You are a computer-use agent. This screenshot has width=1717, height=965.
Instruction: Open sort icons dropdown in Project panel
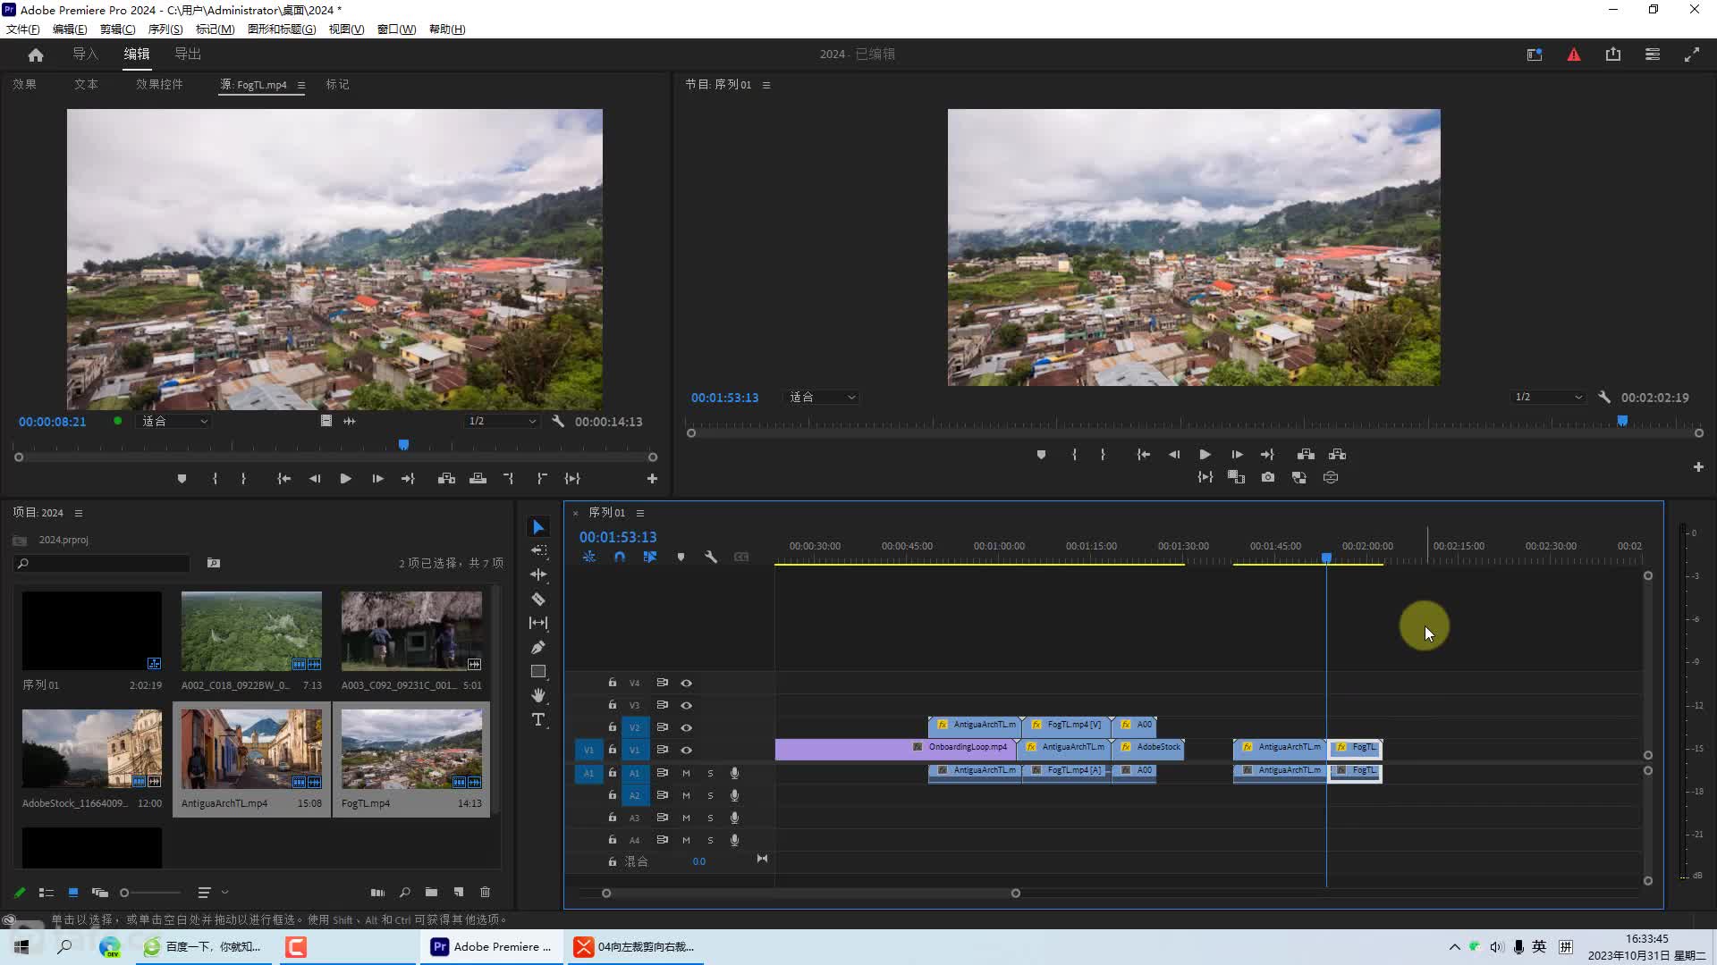(212, 892)
